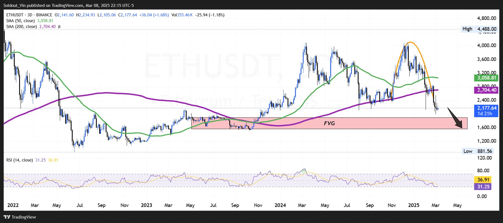Viewport: 503px width, 223px height.
Task: Click the 4,000.00 price scale label
Action: 487,45
